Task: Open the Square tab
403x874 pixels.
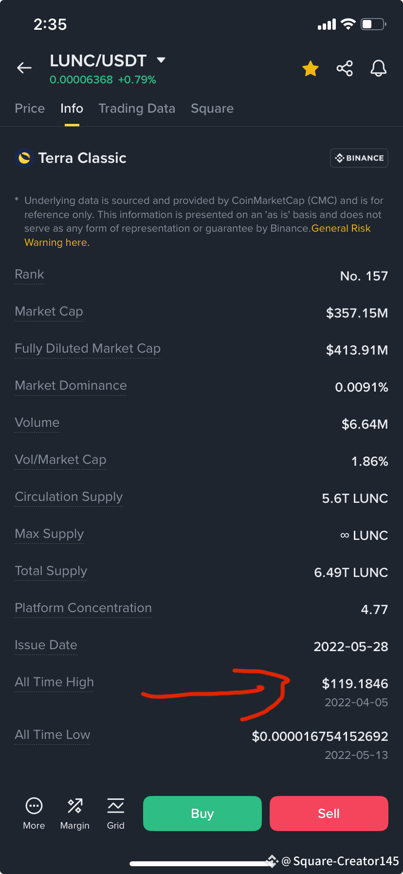Action: point(212,108)
